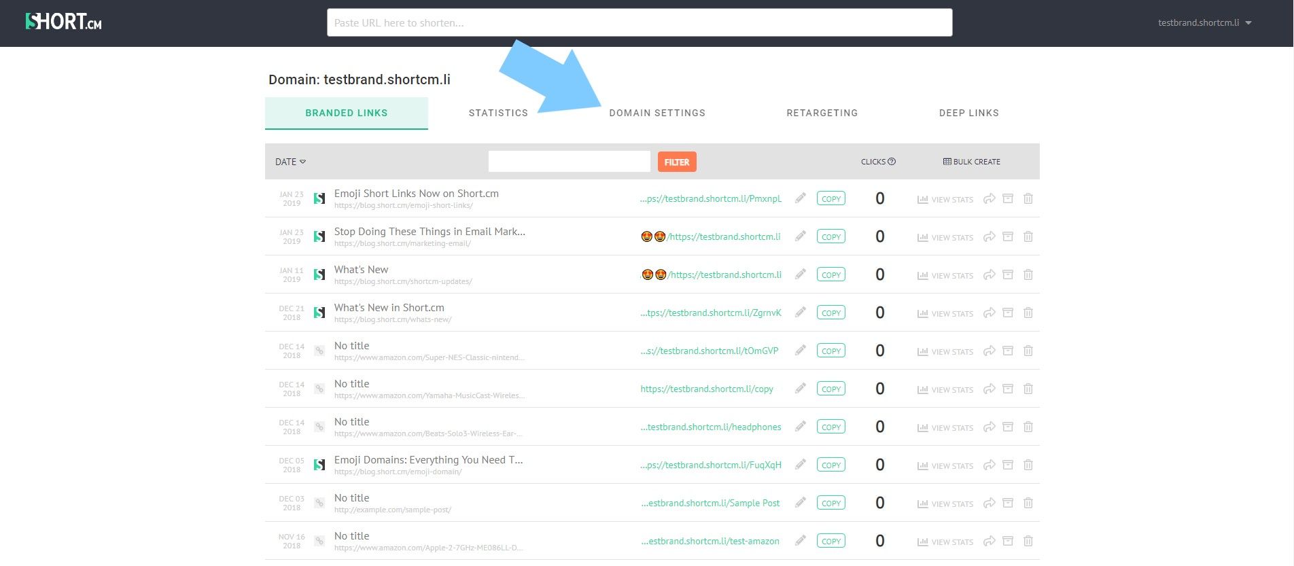The width and height of the screenshot is (1294, 566).
Task: Click the headphones short URL
Action: click(711, 427)
